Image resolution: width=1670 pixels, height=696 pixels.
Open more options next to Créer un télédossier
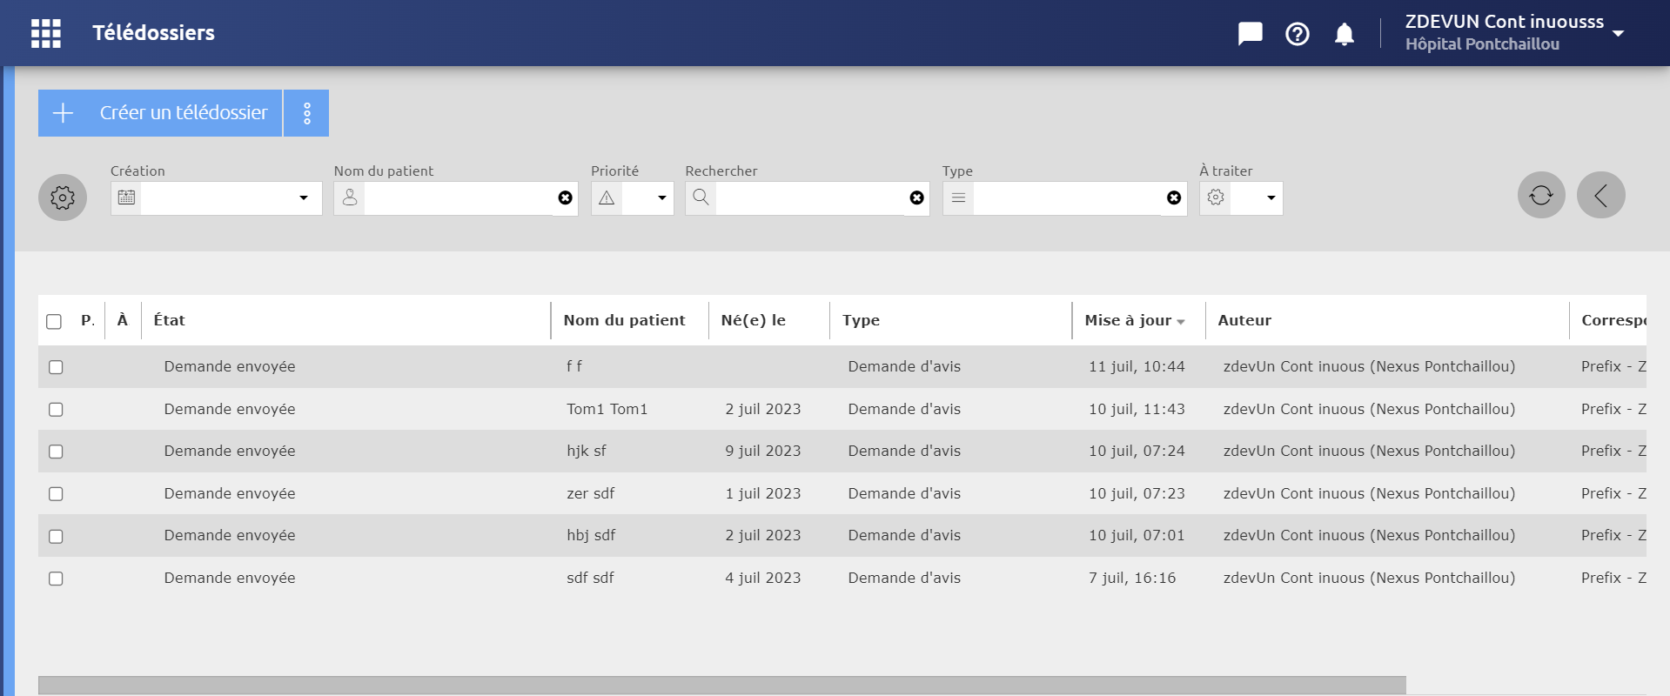[307, 113]
